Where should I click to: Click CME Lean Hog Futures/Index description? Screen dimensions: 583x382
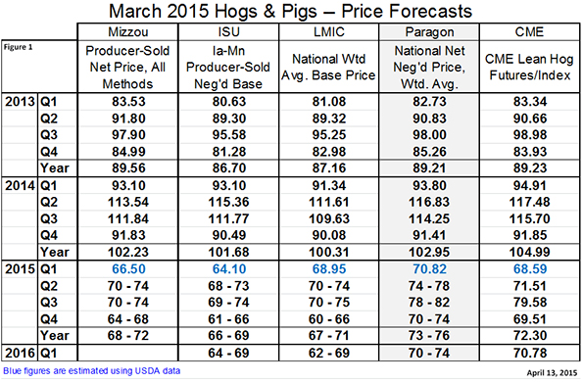coord(529,67)
